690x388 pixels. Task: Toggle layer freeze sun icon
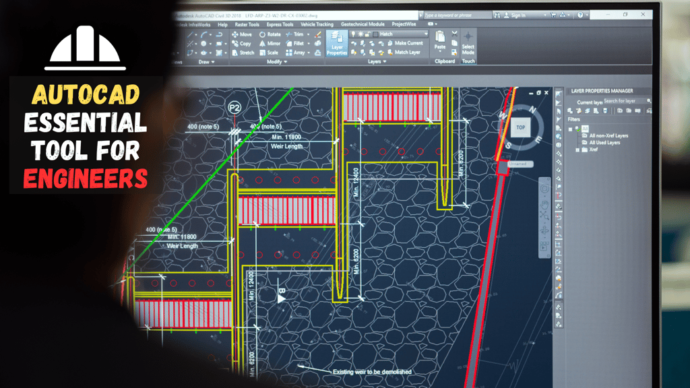[x=360, y=34]
